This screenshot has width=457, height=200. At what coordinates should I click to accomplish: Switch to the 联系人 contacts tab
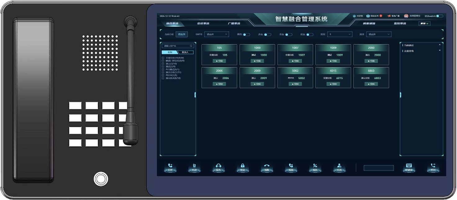click(185, 52)
